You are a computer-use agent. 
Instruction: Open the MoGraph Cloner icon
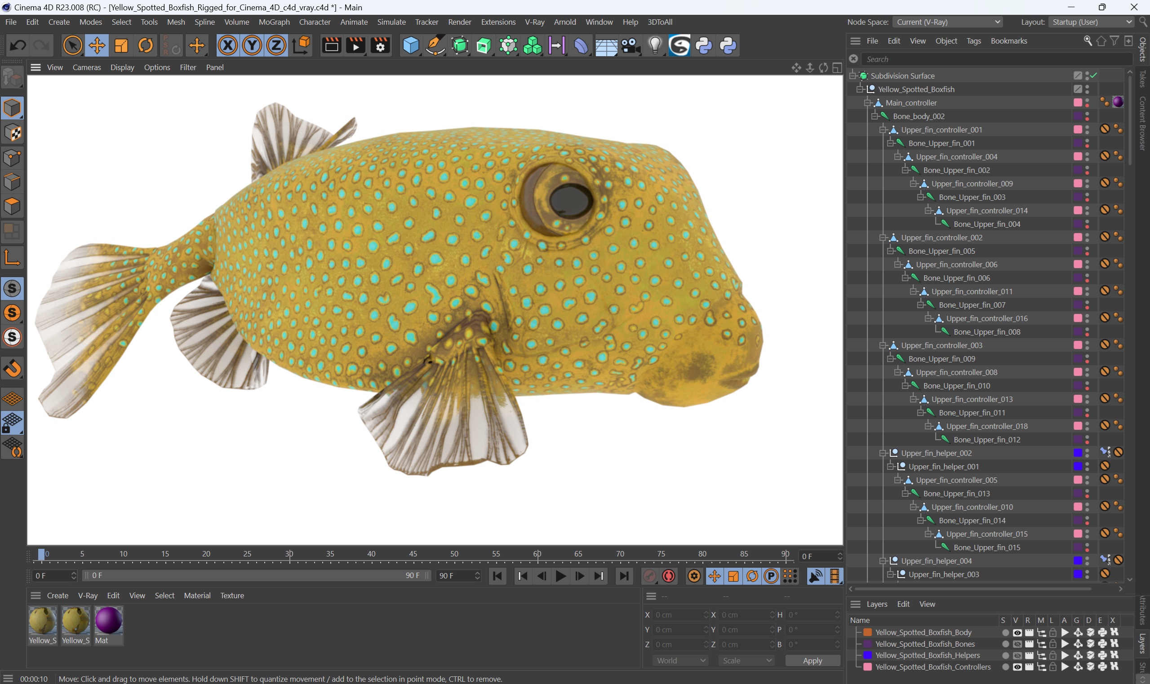[533, 46]
